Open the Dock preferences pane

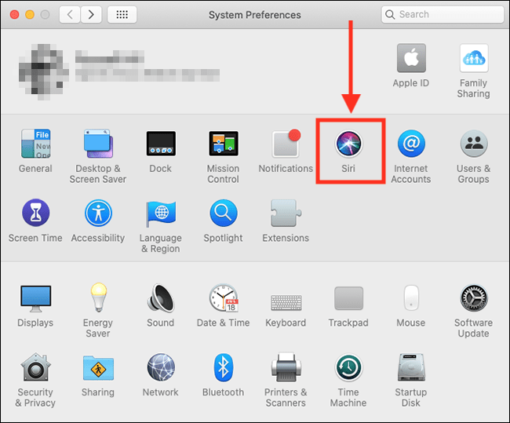[x=161, y=144]
